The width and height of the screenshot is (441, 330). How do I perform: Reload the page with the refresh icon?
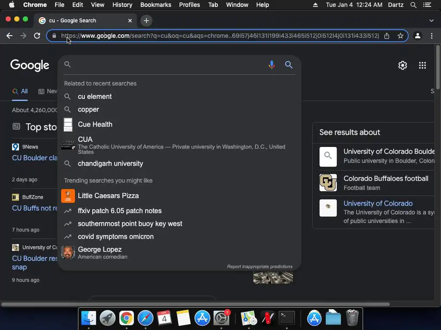(37, 36)
